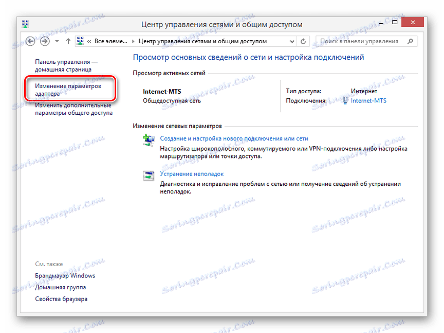Click the 'Тип доступа:' label
The width and height of the screenshot is (444, 333).
point(304,91)
